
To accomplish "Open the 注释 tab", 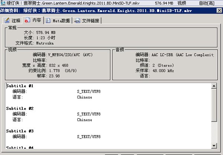I will (12, 20).
